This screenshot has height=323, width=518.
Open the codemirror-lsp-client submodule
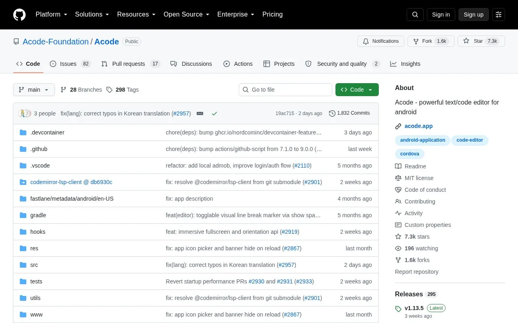click(x=71, y=182)
